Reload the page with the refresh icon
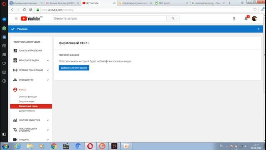The image size is (266, 150). (x=25, y=10)
